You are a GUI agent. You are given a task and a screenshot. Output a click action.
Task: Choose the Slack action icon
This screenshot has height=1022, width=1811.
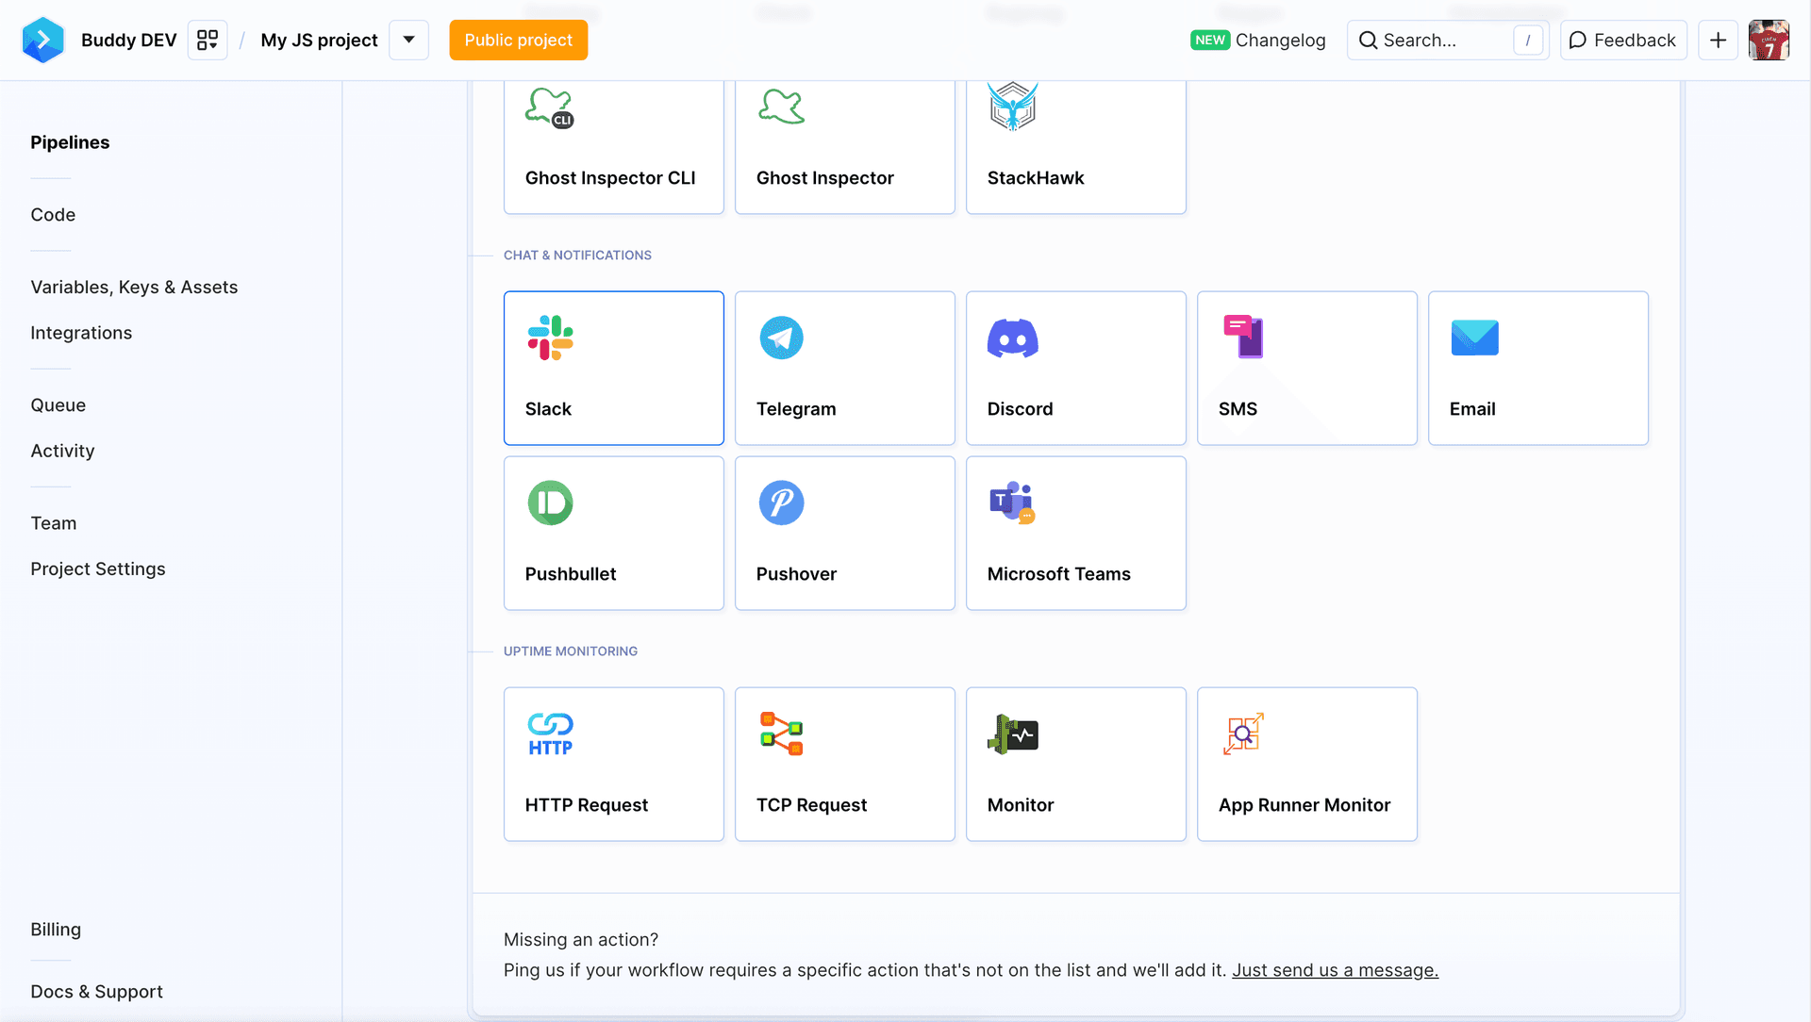click(551, 338)
